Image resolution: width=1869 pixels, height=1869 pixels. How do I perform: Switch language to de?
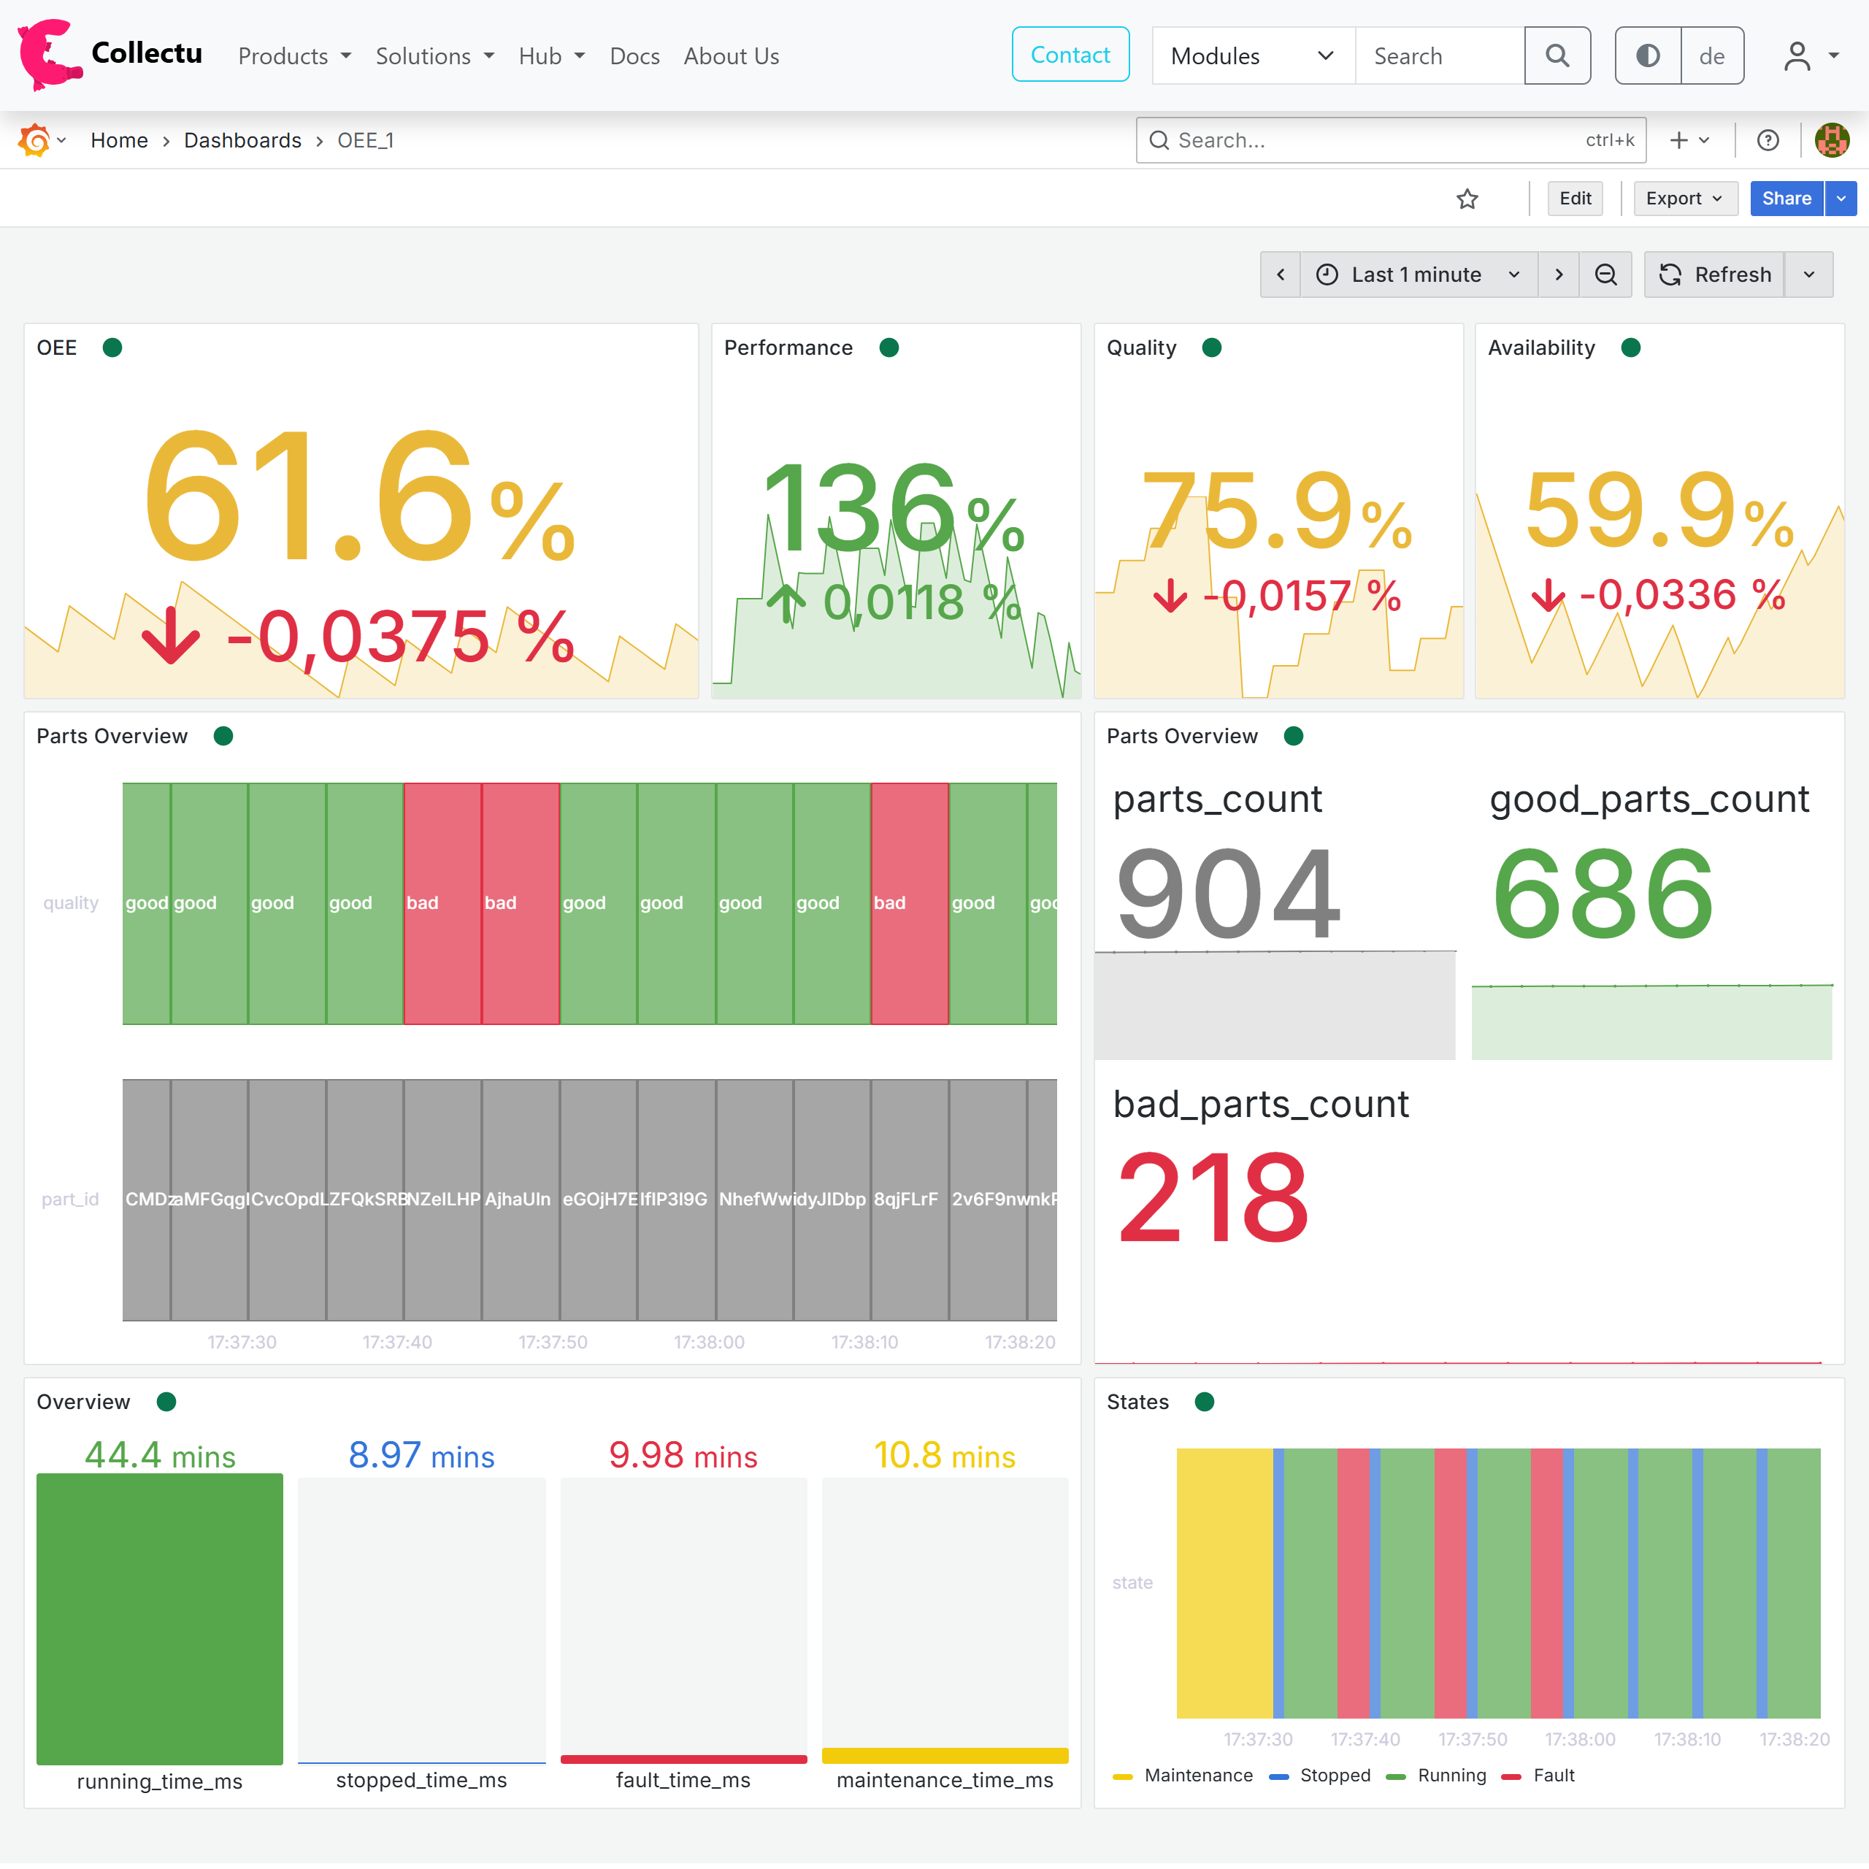(1711, 56)
